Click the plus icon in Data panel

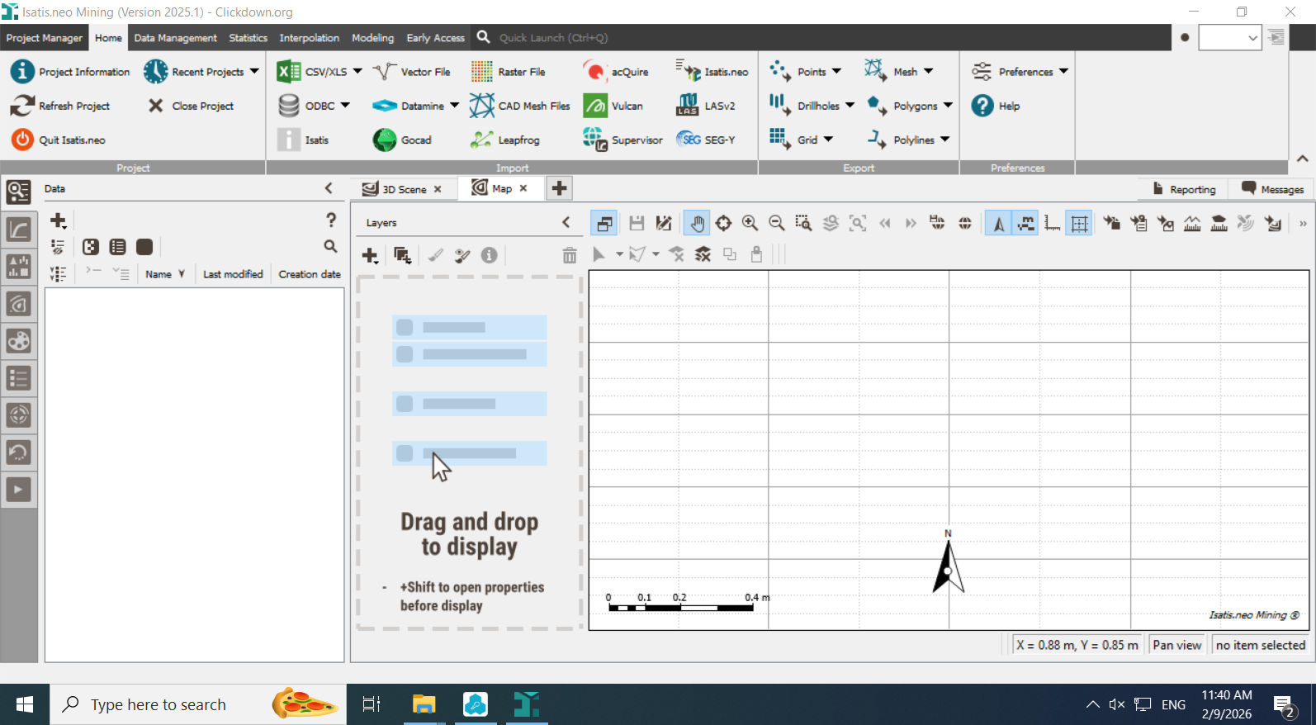pos(58,220)
